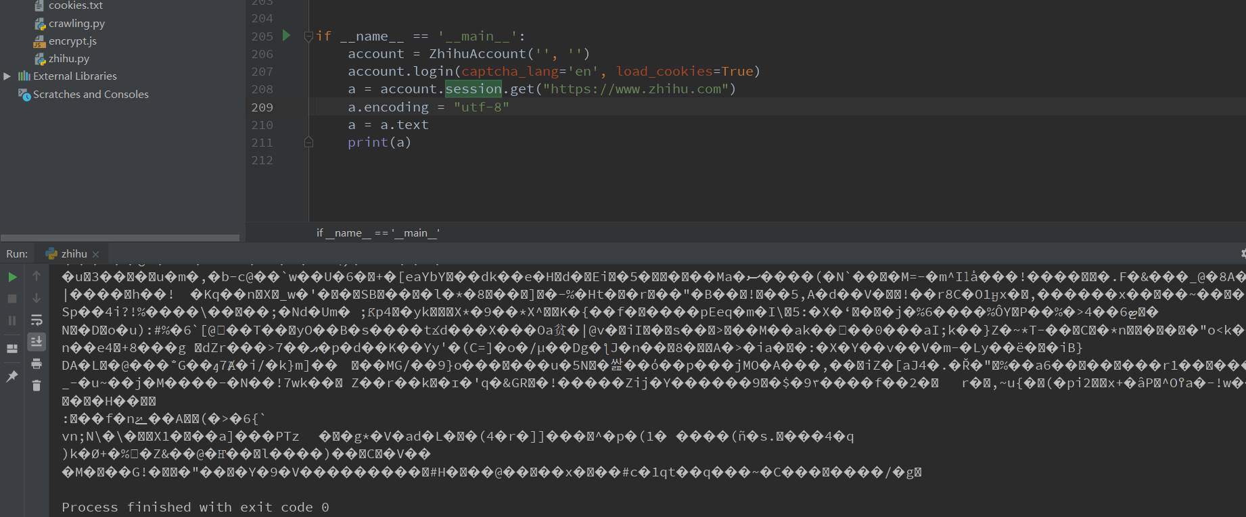Click the encrypt.js file icon
The width and height of the screenshot is (1246, 517).
(40, 41)
